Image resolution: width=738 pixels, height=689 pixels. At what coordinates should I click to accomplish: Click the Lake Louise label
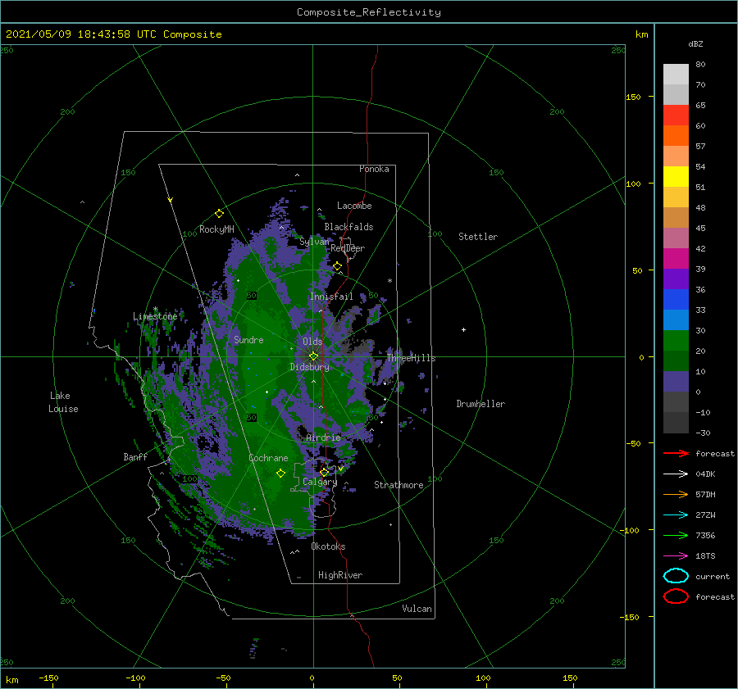[x=63, y=402]
